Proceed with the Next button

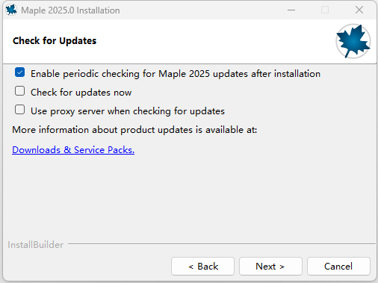click(270, 267)
